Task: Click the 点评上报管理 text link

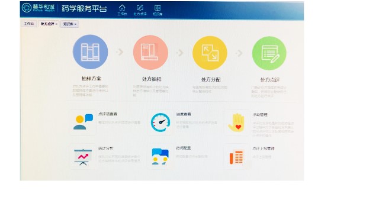Action: coord(264,149)
